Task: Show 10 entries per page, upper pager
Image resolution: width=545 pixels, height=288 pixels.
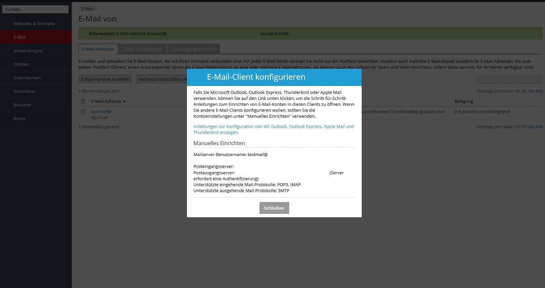Action: tap(517, 91)
